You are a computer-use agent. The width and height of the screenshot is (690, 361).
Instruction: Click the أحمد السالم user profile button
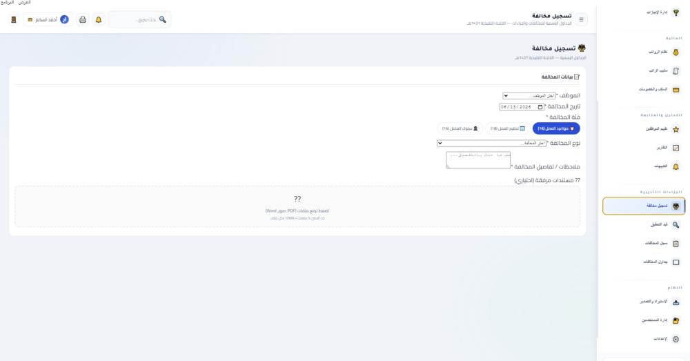pos(48,20)
